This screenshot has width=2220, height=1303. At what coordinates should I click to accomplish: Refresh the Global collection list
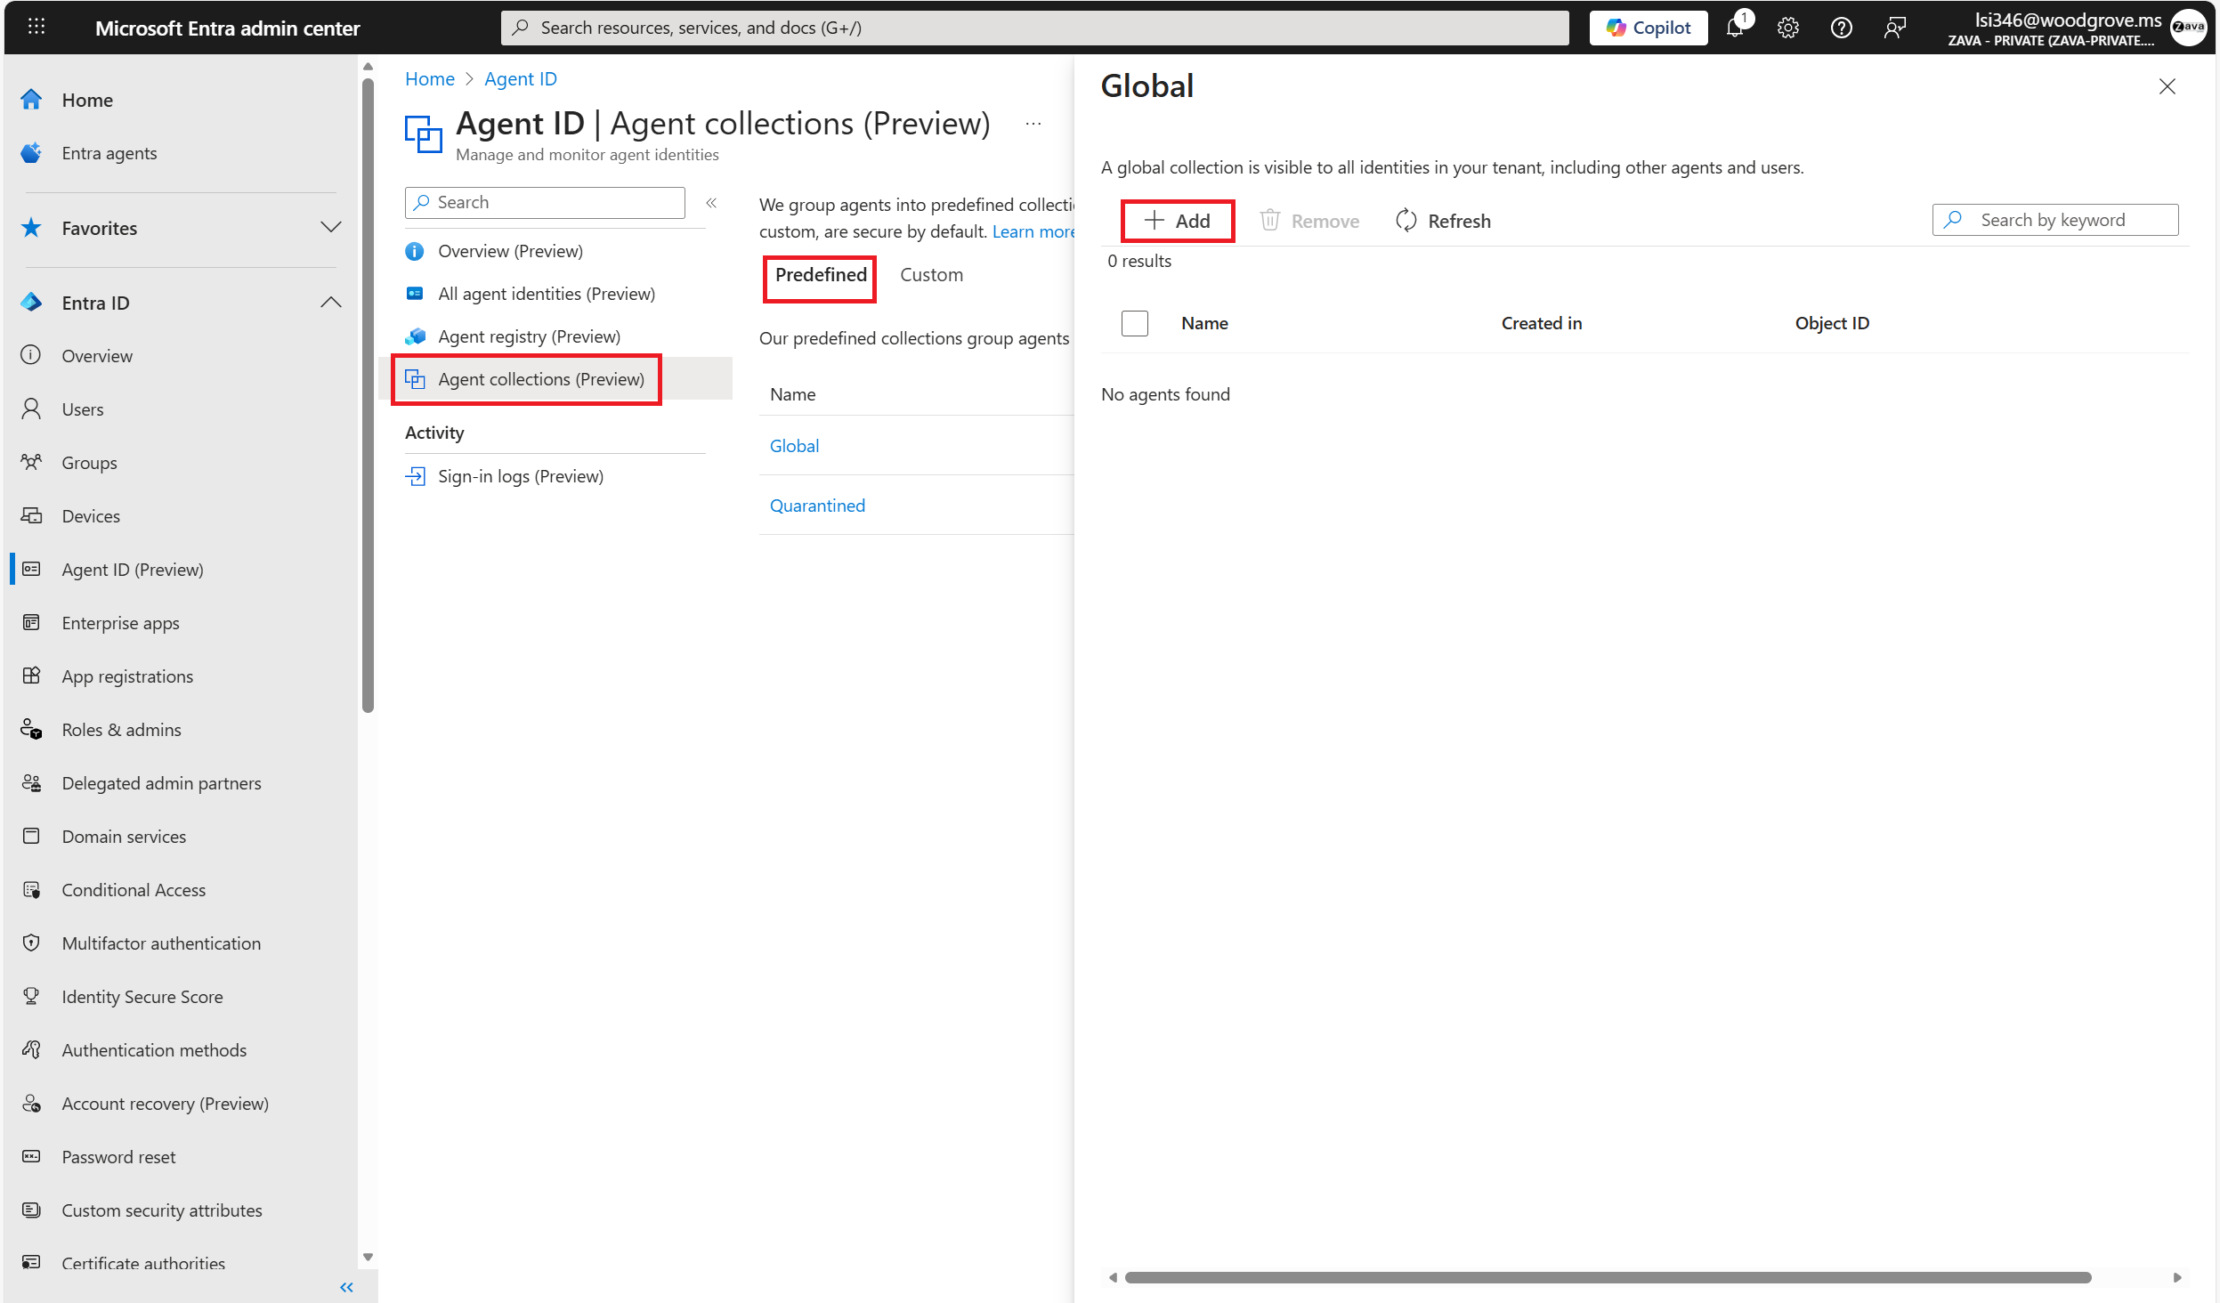[1442, 221]
